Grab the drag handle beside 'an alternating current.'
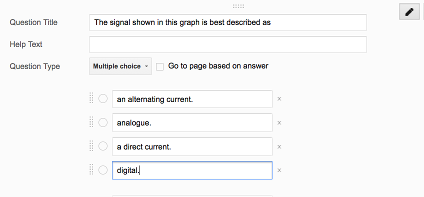This screenshot has width=424, height=197. (91, 98)
